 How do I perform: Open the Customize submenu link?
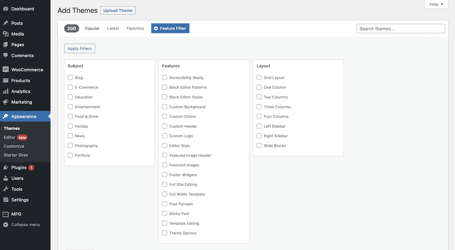tap(14, 146)
